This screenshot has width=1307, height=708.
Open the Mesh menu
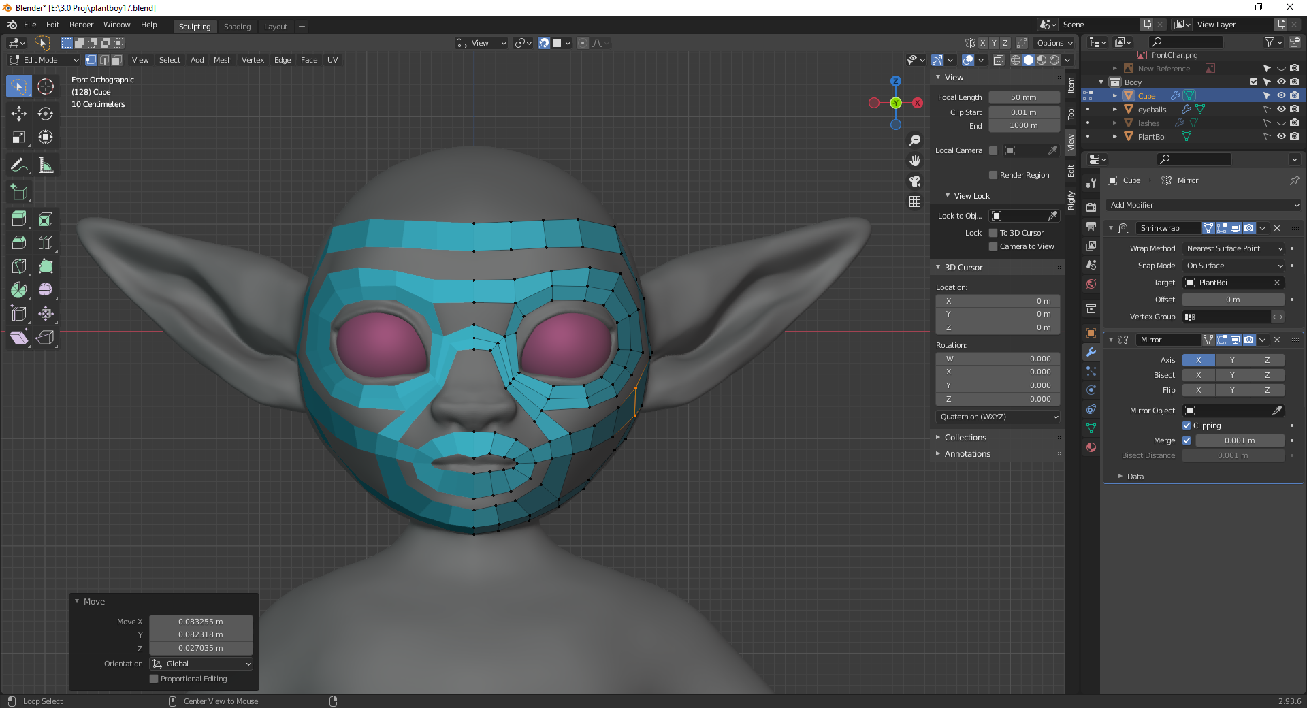click(223, 60)
